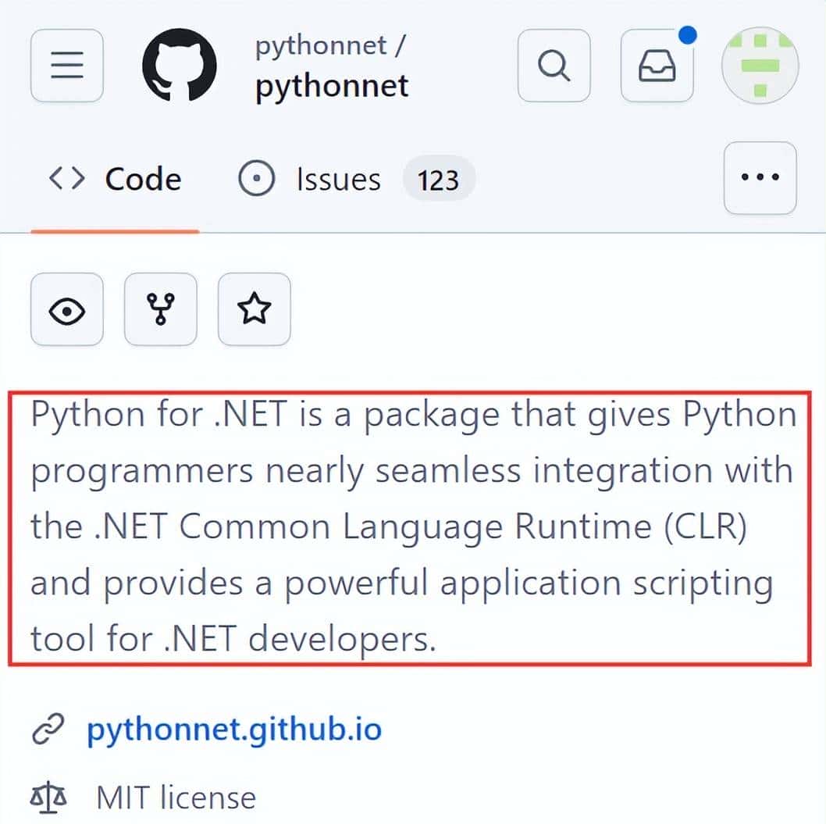
Task: Check notifications in the inbox
Action: click(x=657, y=66)
